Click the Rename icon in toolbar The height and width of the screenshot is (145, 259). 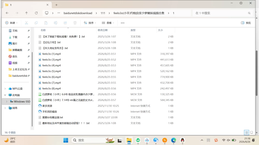55,23
